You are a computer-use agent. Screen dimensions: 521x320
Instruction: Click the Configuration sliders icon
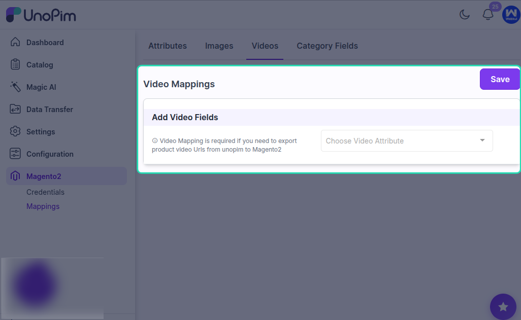[15, 154]
